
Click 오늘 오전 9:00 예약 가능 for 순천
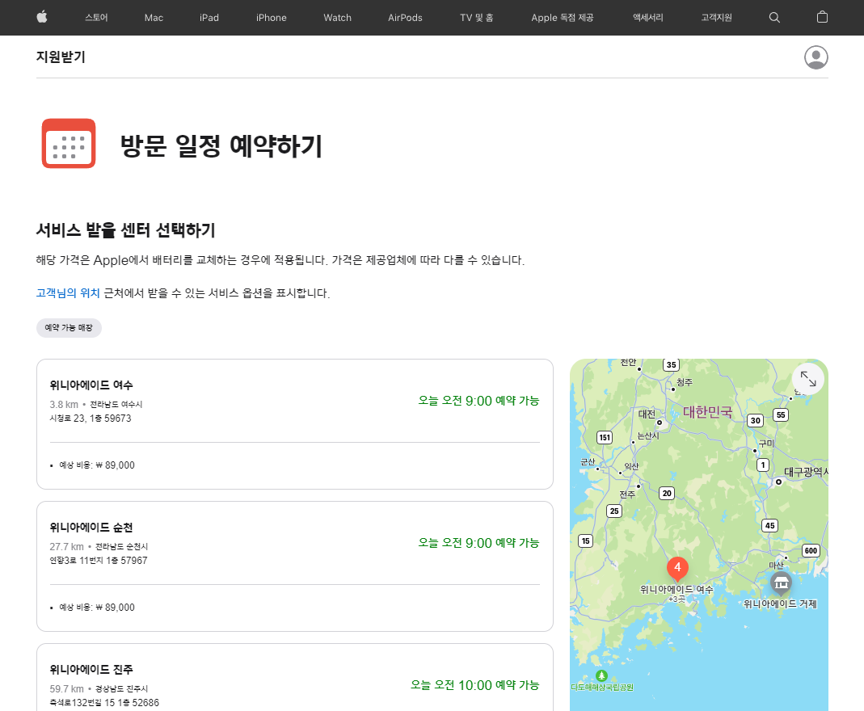tap(478, 542)
